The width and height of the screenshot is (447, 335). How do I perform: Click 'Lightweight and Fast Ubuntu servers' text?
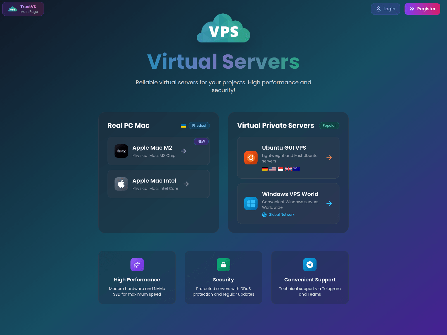[x=290, y=158]
